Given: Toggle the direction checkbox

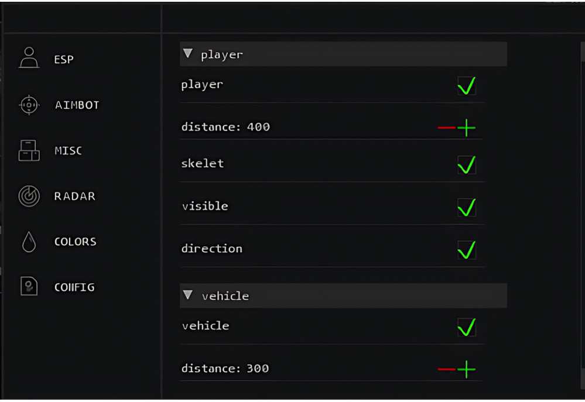Looking at the screenshot, I should [467, 250].
